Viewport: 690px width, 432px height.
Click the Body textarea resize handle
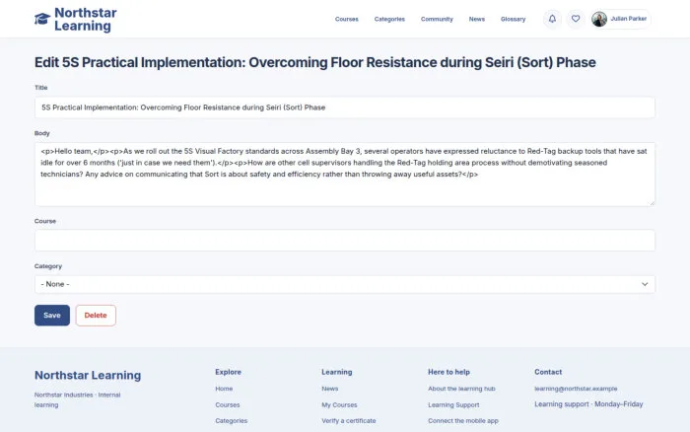[652, 202]
